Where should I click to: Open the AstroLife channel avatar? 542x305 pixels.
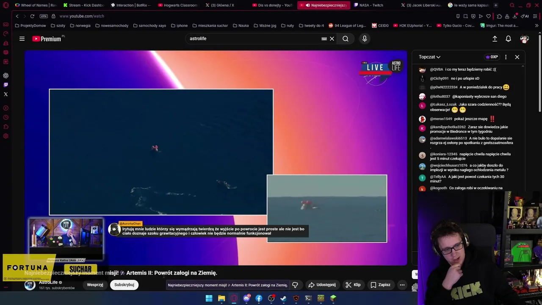click(30, 285)
